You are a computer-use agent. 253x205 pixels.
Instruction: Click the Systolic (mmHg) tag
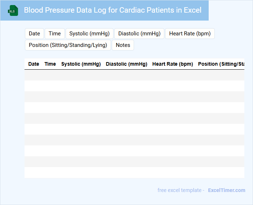(89, 34)
